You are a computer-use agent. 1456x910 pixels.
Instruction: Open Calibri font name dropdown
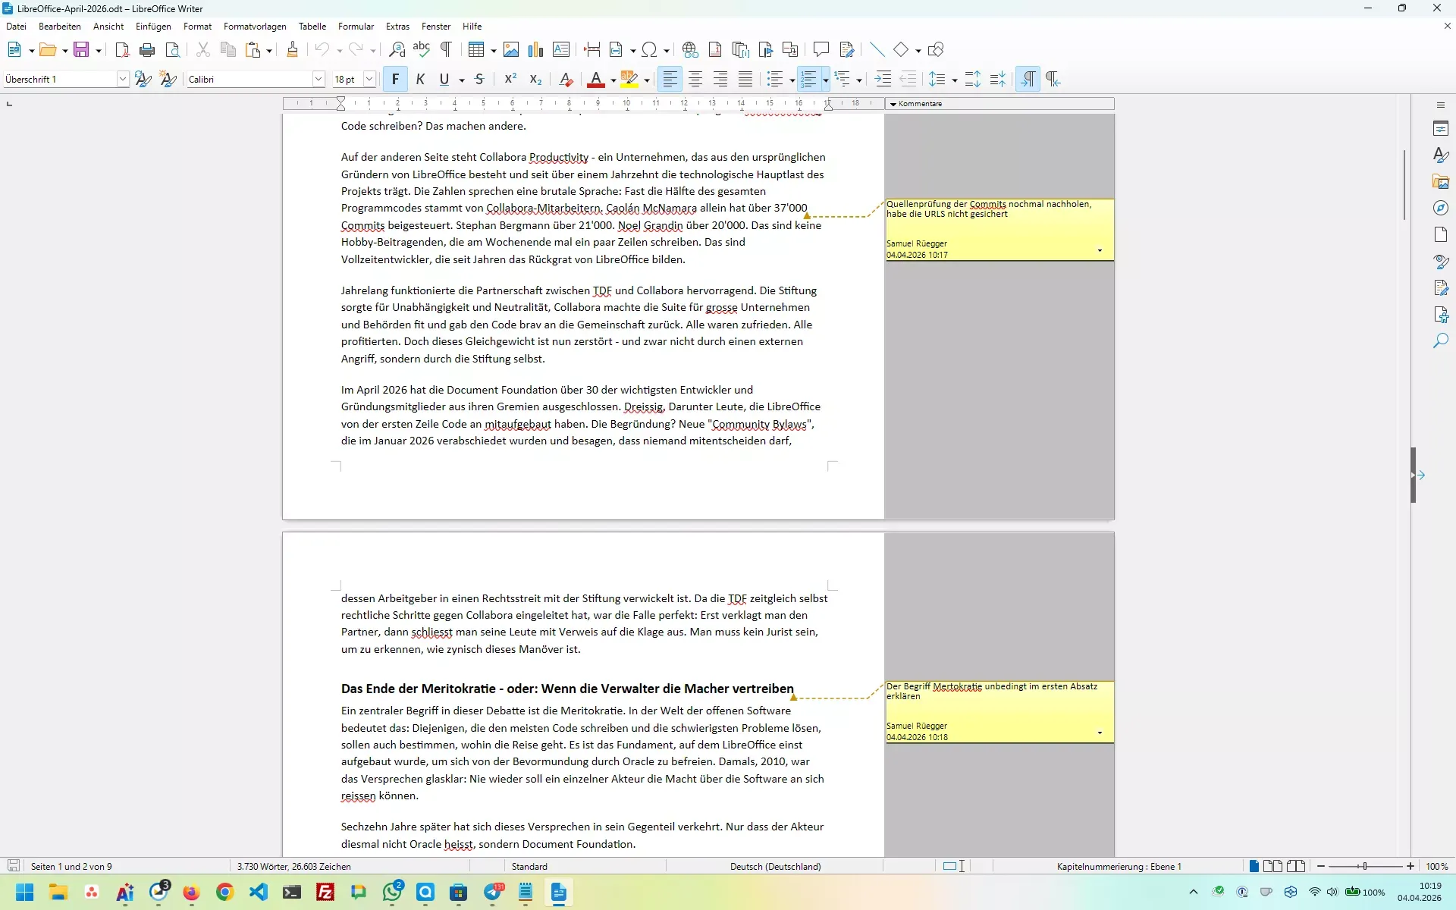(318, 79)
